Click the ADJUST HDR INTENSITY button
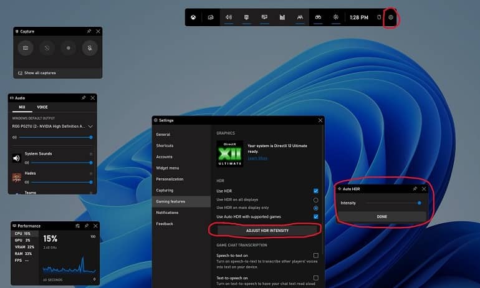Image resolution: width=480 pixels, height=288 pixels. pyautogui.click(x=267, y=231)
